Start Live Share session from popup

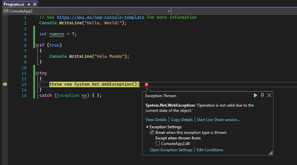pyautogui.click(x=218, y=120)
